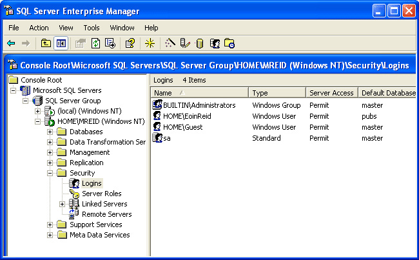Click the Back arrow toolbar icon
419x260 pixels.
tap(11, 43)
